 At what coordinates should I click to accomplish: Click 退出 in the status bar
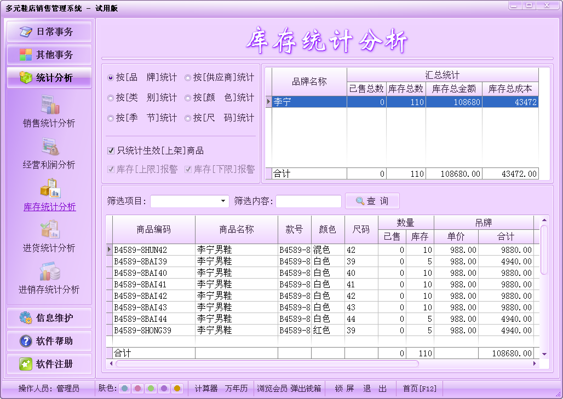375,388
